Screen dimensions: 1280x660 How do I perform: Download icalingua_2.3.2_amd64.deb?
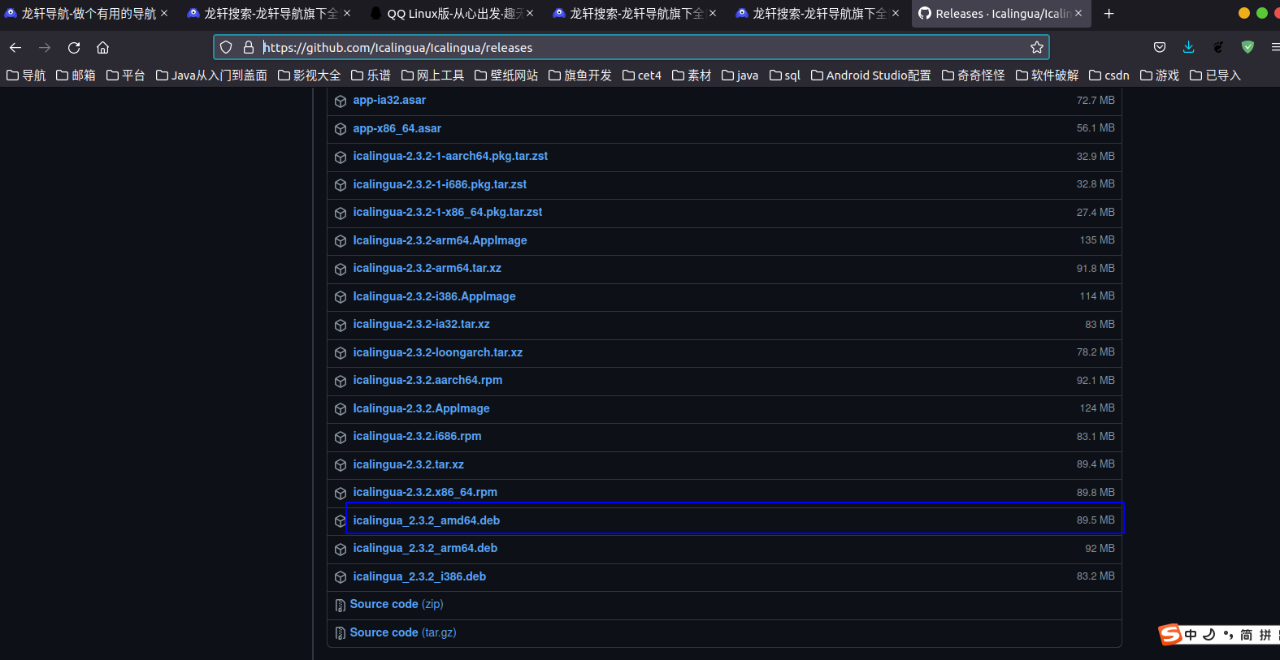click(426, 520)
